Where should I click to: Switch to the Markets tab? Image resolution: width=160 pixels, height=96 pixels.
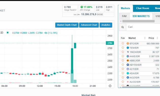coord(125,8)
